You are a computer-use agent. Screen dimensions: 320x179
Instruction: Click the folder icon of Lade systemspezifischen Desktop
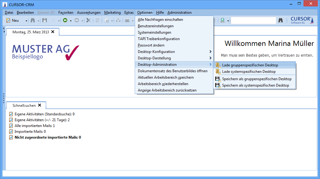click(217, 72)
